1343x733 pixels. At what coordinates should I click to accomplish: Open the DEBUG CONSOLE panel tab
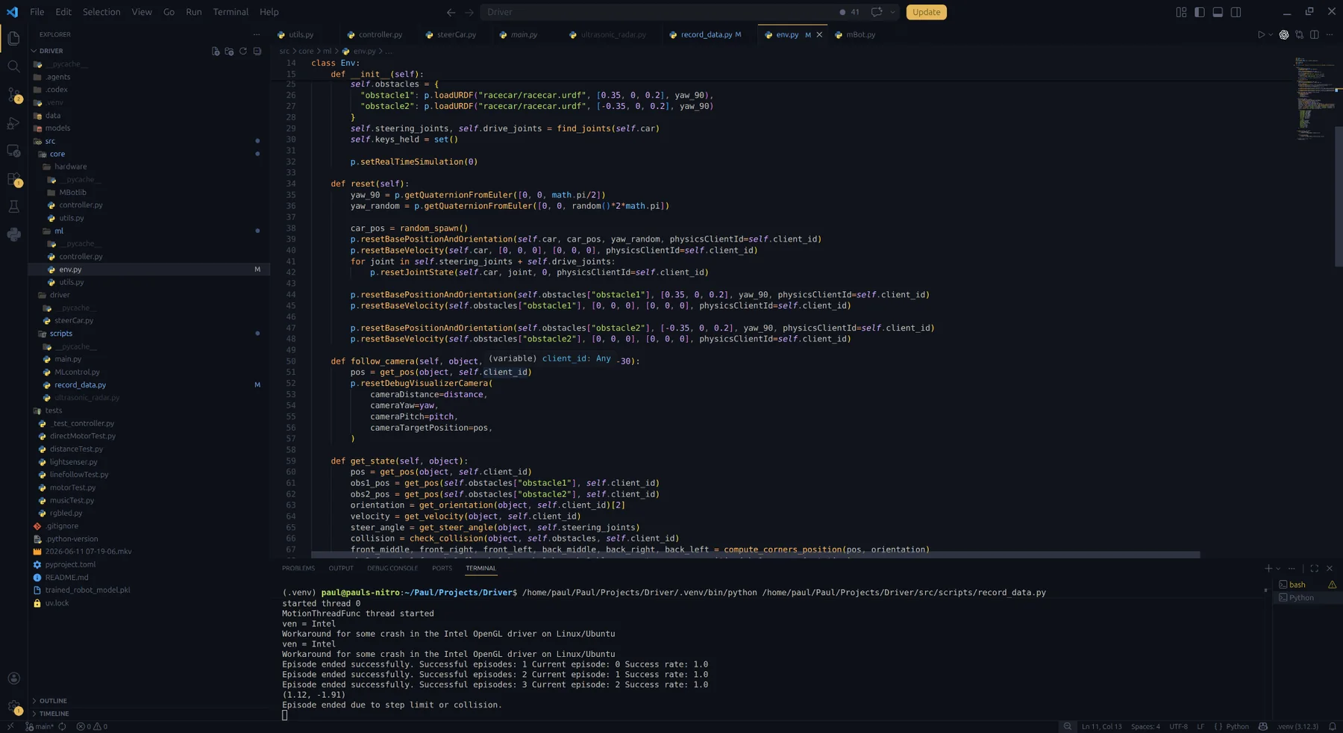tap(392, 569)
